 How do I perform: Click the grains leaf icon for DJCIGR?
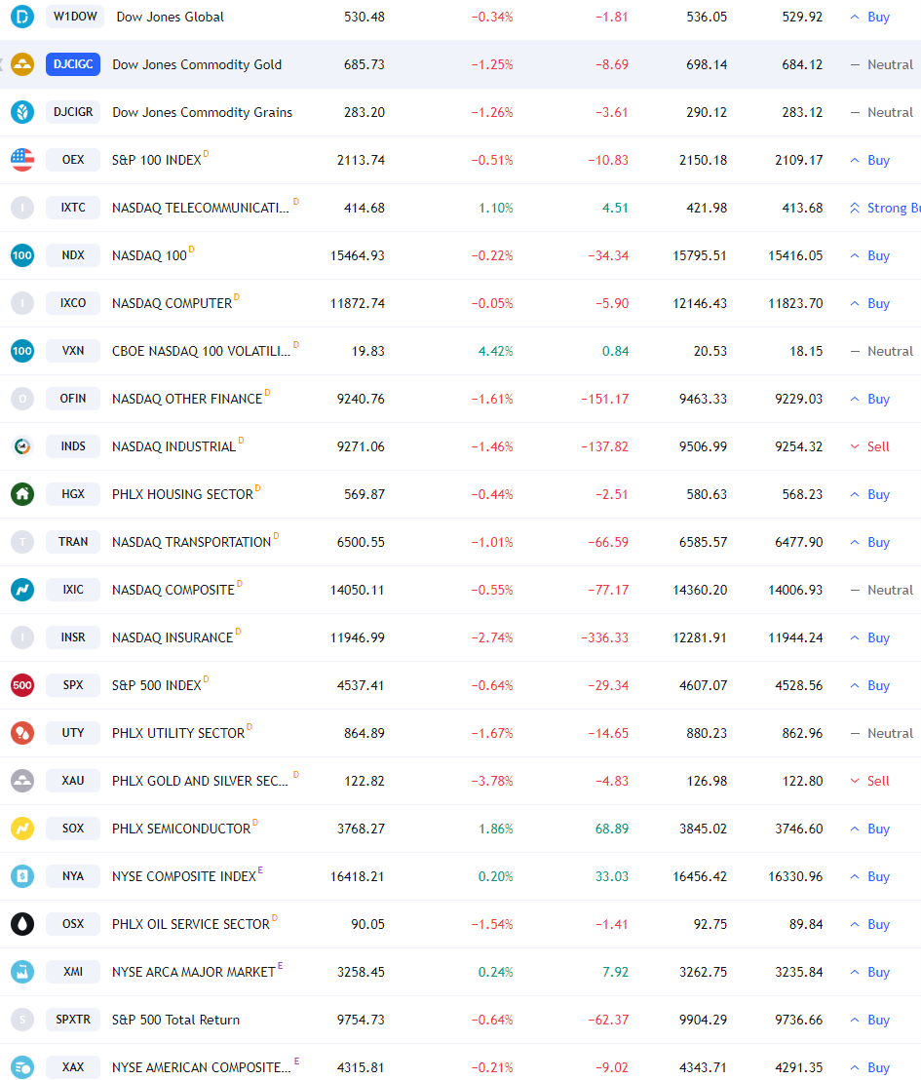point(22,111)
